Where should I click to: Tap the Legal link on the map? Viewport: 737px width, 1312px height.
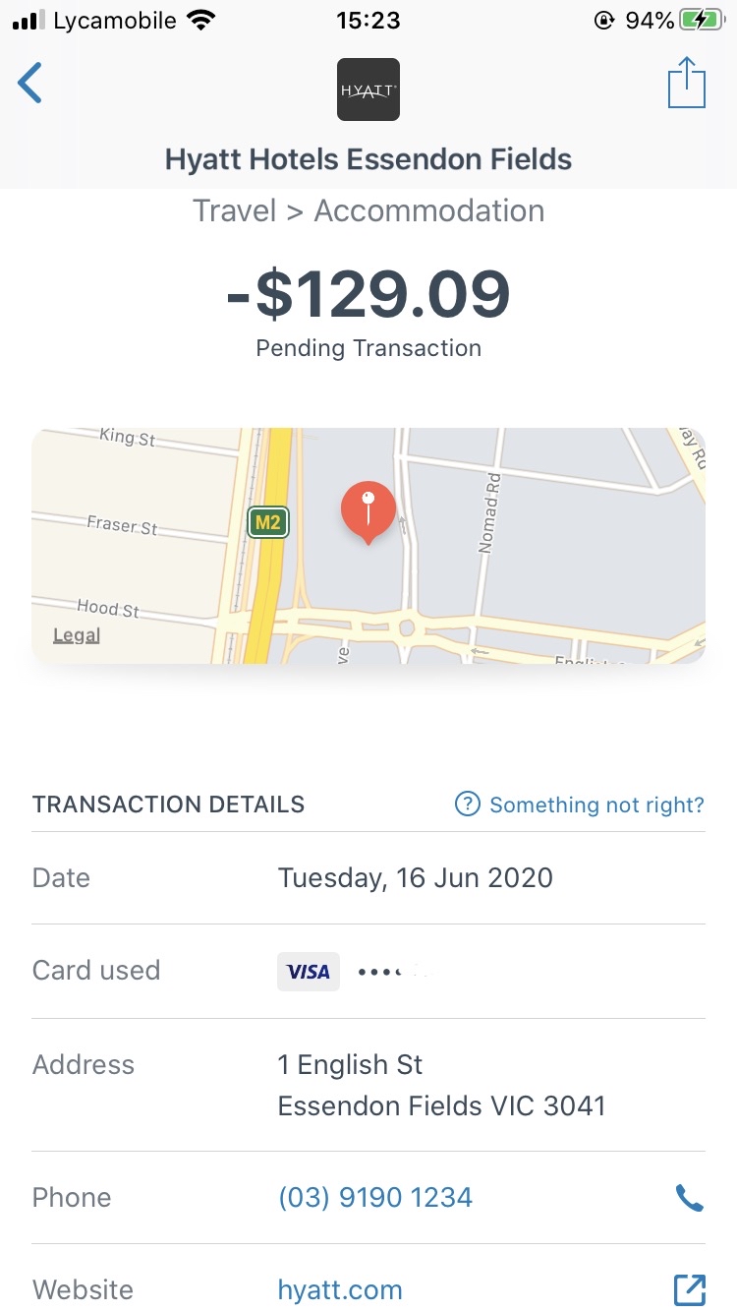77,635
